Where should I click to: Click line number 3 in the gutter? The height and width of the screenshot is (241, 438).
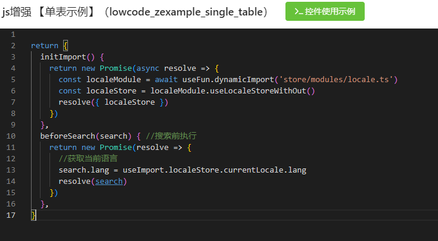pos(13,57)
